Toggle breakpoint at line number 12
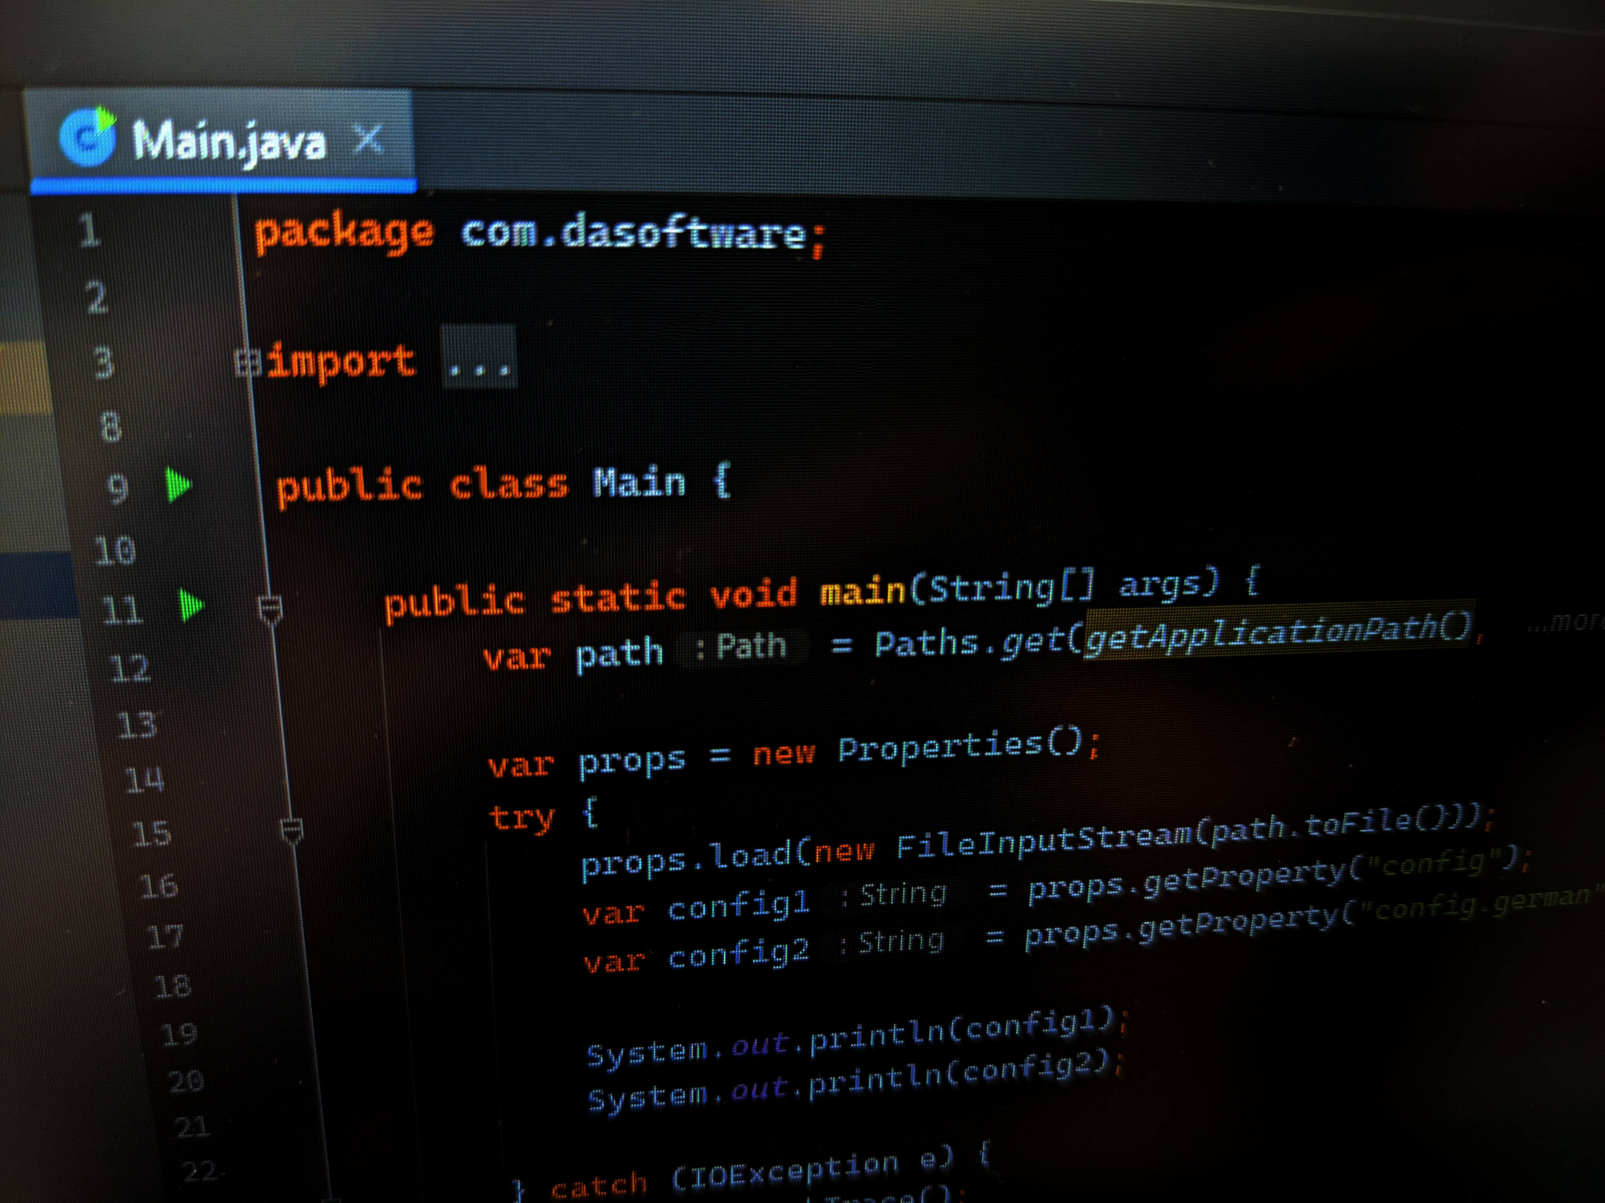 pos(131,669)
